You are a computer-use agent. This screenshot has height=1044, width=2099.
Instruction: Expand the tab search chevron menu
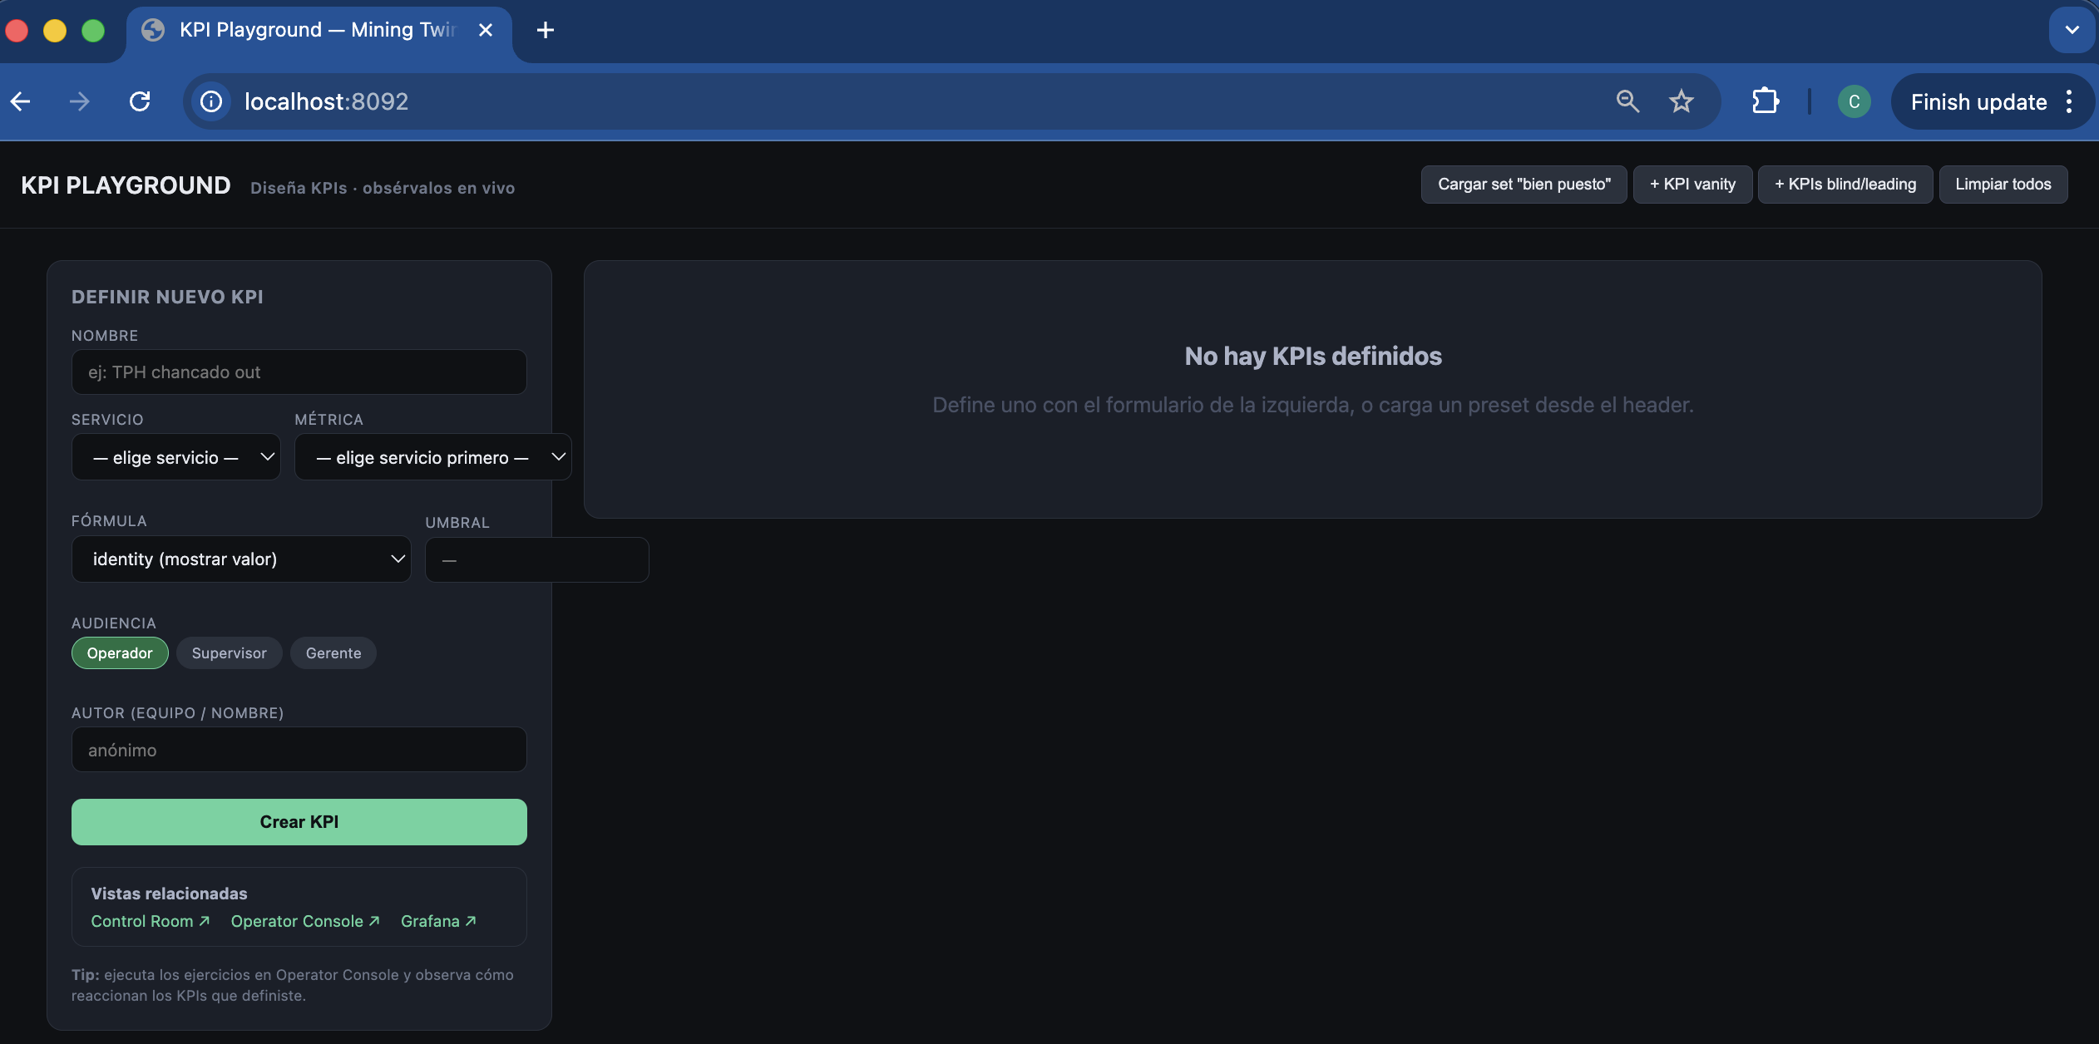tap(2072, 30)
